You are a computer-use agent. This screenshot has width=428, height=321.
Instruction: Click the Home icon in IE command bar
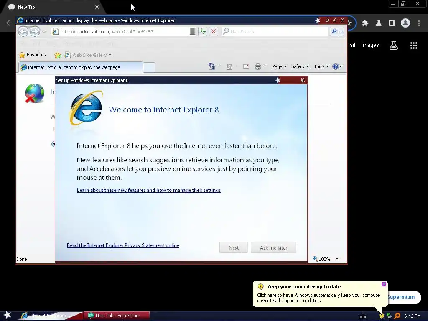(x=212, y=66)
